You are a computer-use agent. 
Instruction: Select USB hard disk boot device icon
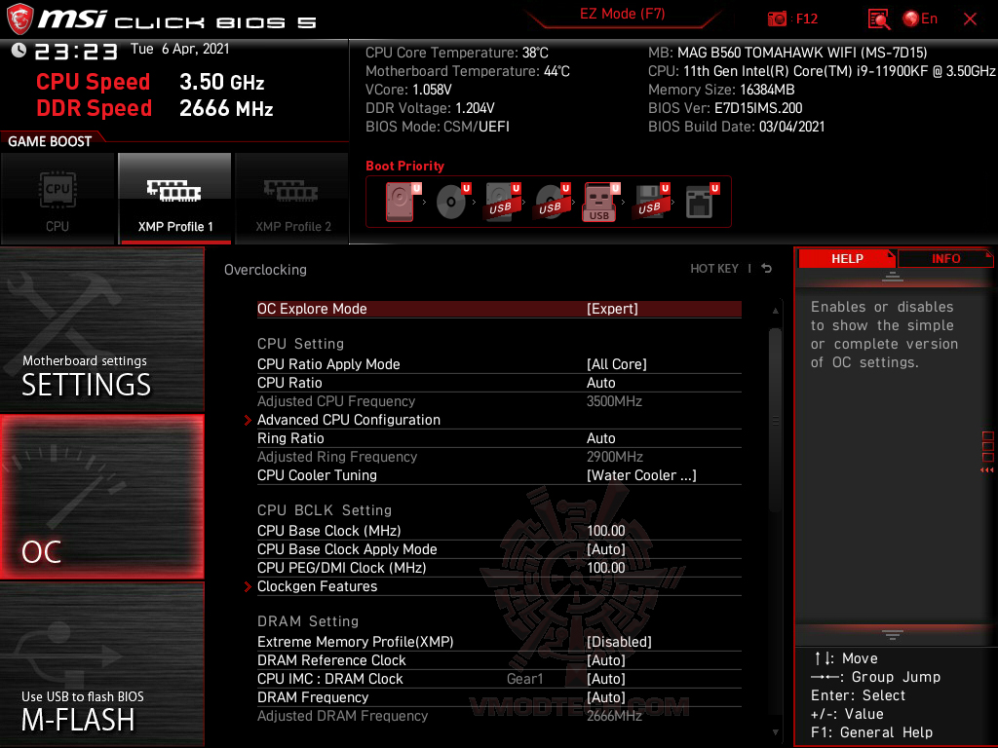tap(503, 202)
